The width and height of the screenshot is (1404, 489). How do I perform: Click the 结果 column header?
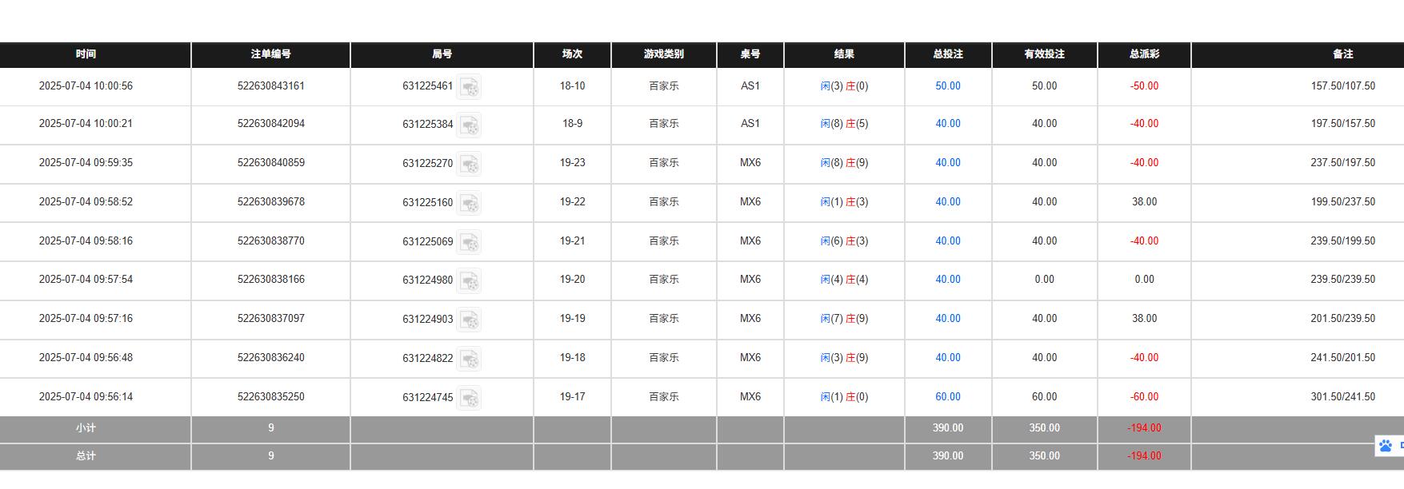click(844, 54)
